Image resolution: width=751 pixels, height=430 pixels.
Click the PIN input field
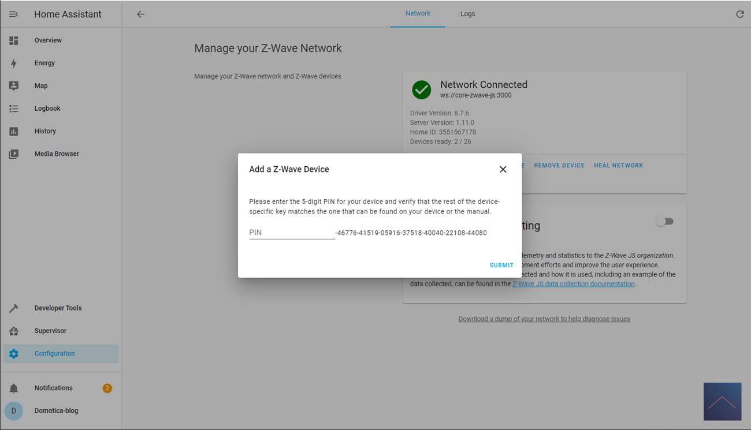(x=292, y=233)
